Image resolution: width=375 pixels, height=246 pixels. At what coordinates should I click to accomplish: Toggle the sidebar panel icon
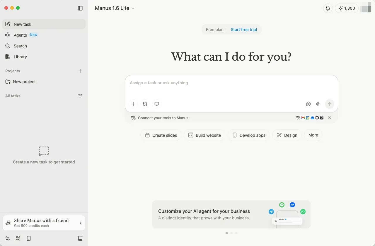tap(80, 8)
